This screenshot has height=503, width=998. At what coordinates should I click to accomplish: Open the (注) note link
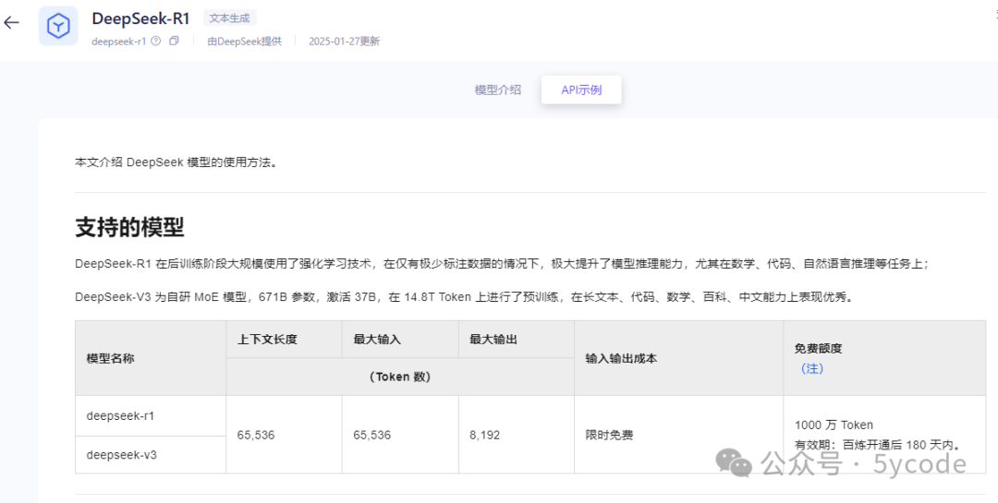pyautogui.click(x=811, y=368)
